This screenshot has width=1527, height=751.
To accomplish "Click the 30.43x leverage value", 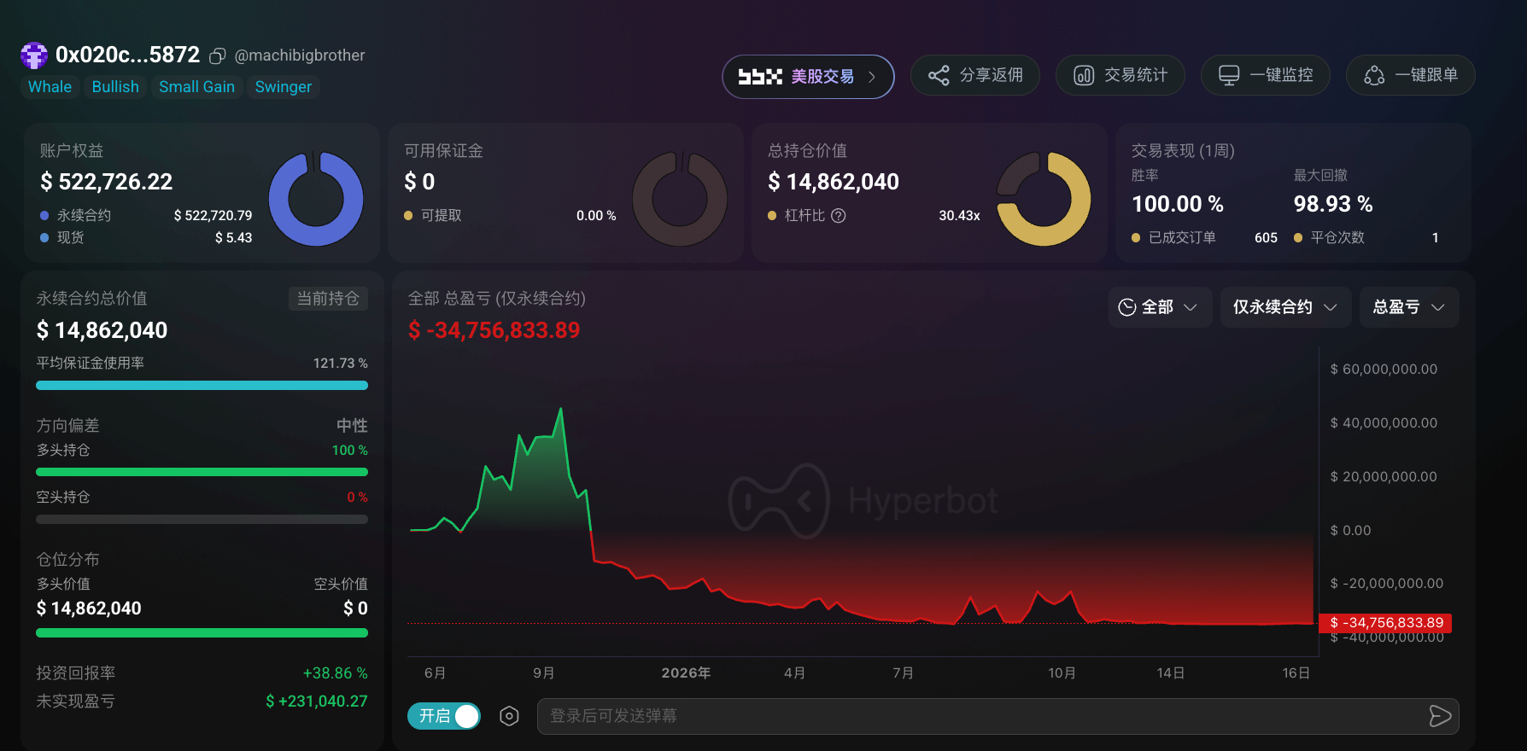I will (x=959, y=216).
